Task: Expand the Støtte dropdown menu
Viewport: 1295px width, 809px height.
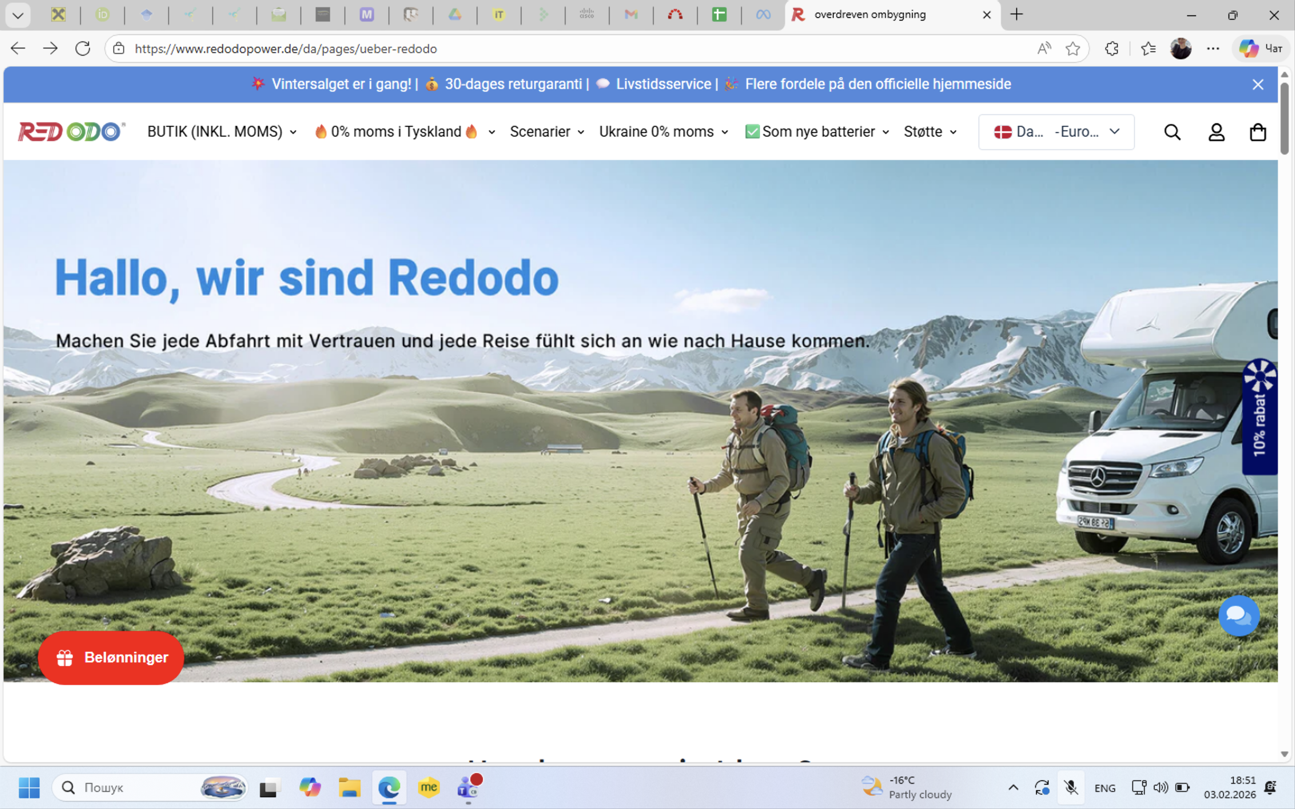Action: (929, 132)
